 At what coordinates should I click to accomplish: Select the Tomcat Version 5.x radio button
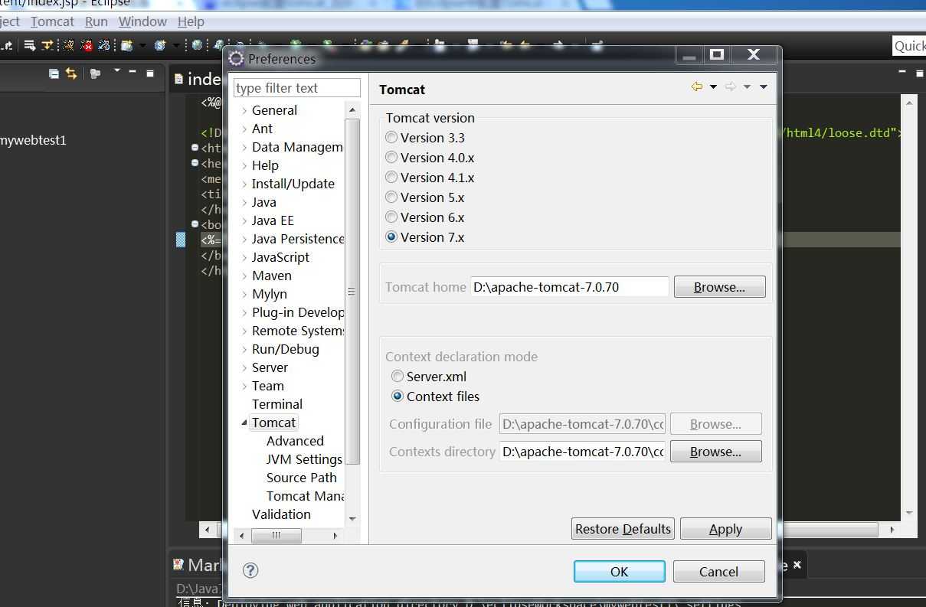391,197
